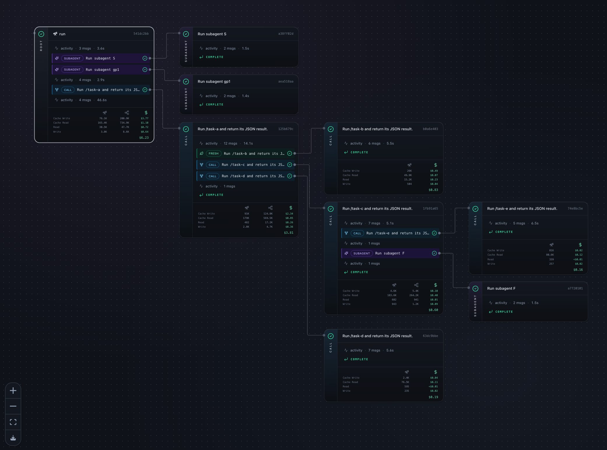The image size is (607, 450).
Task: Click the fit view brackets button
Action: tap(13, 422)
